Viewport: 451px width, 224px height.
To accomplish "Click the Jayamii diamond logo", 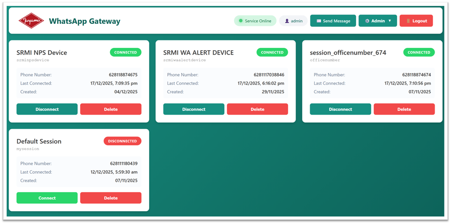I will 31,21.
